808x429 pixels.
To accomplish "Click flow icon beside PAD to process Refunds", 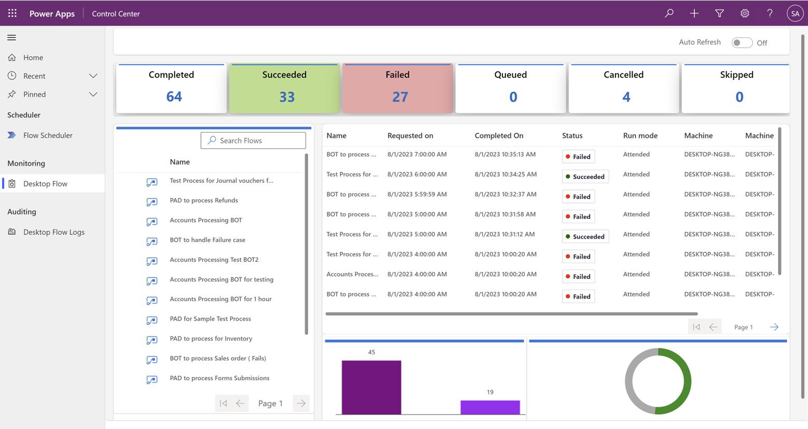I will point(152,202).
